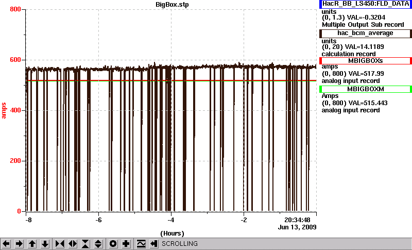Image resolution: width=412 pixels, height=250 pixels.
Task: Click the BigBox.stp plot title
Action: (x=172, y=5)
